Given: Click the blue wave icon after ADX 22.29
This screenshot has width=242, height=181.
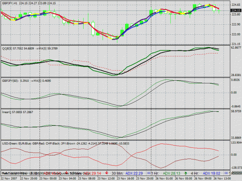Looking at the screenshot, I should pos(149,173).
